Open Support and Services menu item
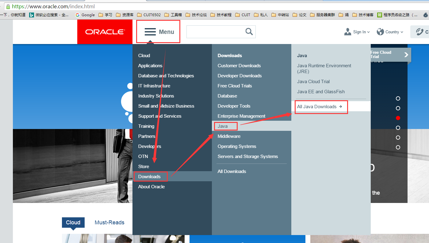This screenshot has width=429, height=243. 160,116
